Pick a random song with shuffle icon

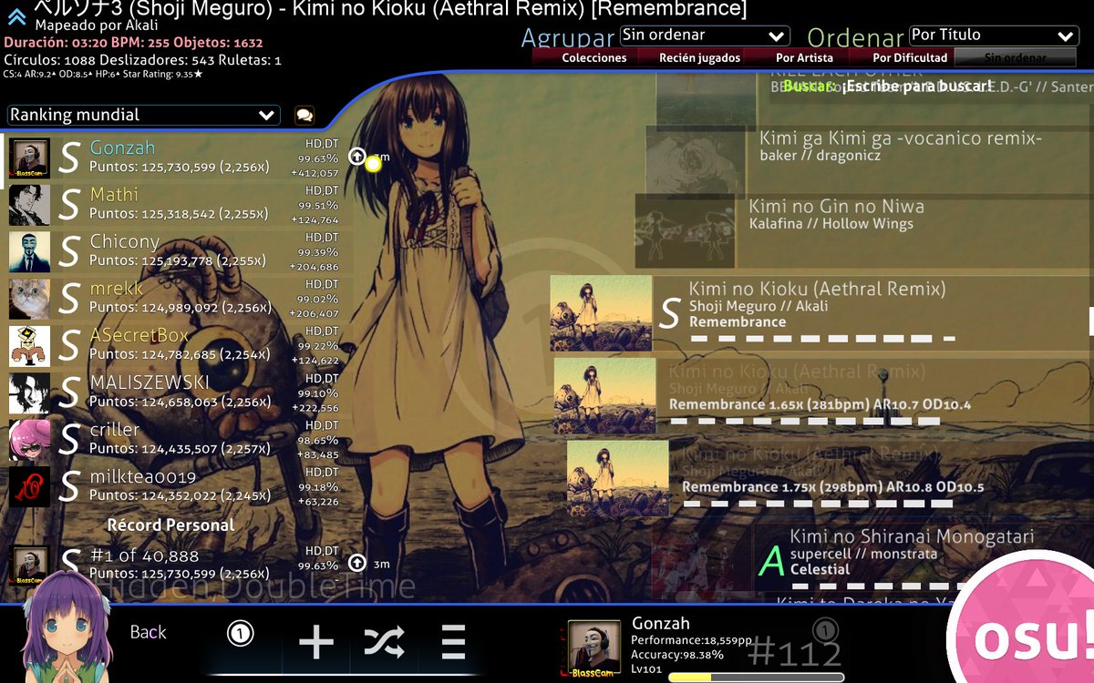[x=384, y=642]
